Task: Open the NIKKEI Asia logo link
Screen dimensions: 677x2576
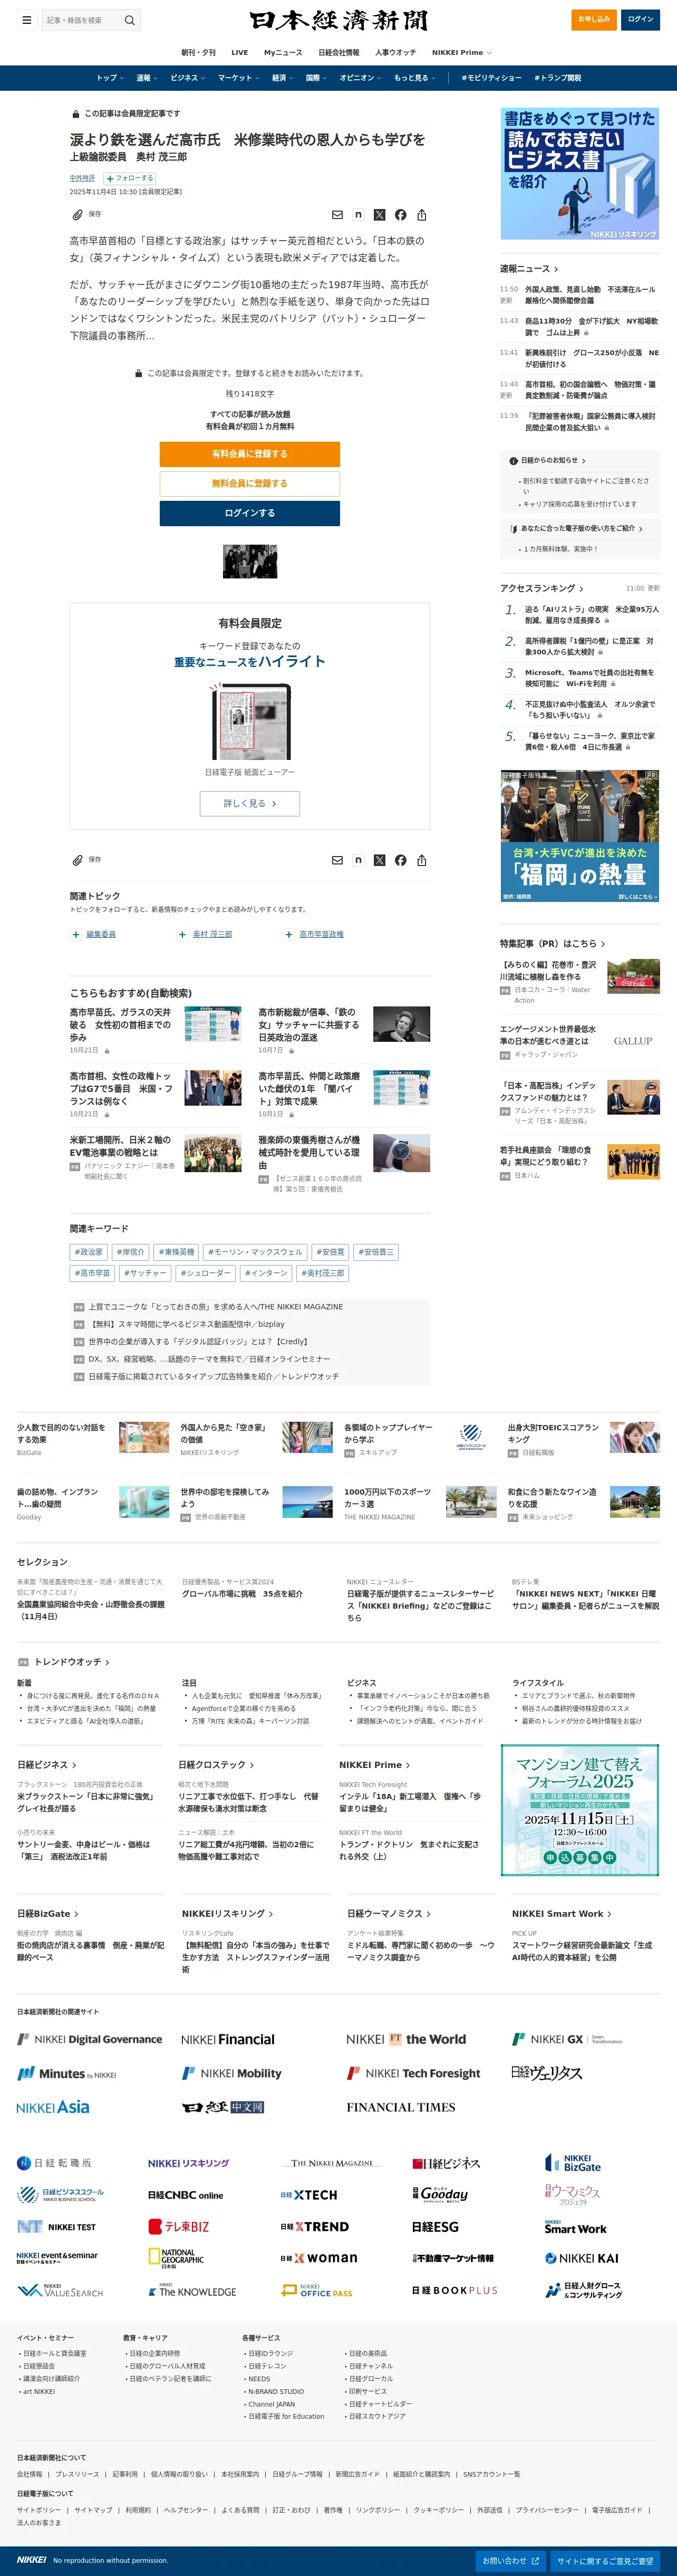Action: (53, 2107)
